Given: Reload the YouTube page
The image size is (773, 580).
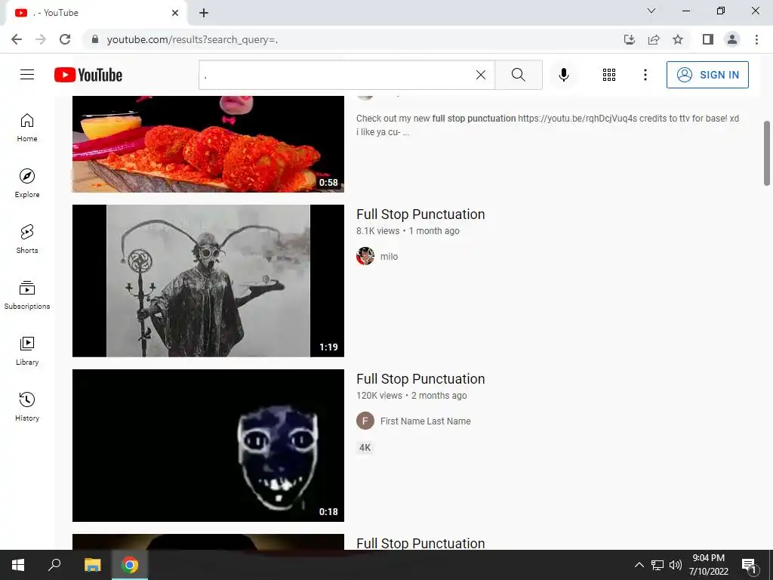Looking at the screenshot, I should [x=65, y=39].
